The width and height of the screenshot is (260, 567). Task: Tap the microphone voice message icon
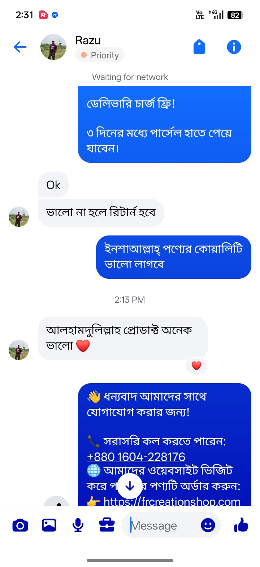(x=78, y=525)
